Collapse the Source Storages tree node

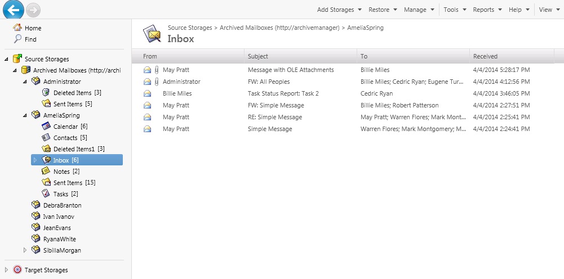[x=6, y=59]
